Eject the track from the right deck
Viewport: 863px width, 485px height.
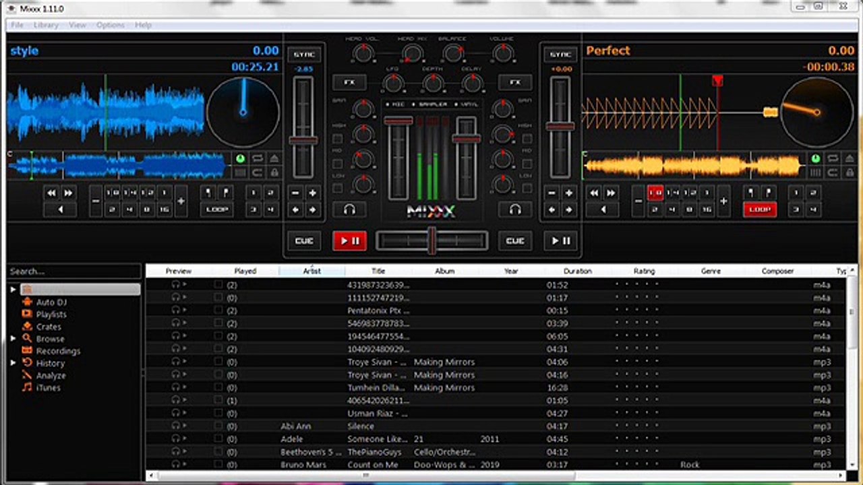click(x=851, y=158)
